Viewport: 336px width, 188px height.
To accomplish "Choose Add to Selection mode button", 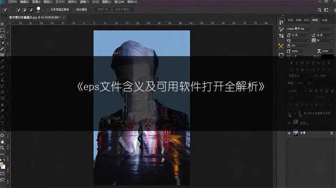I will coord(24,10).
